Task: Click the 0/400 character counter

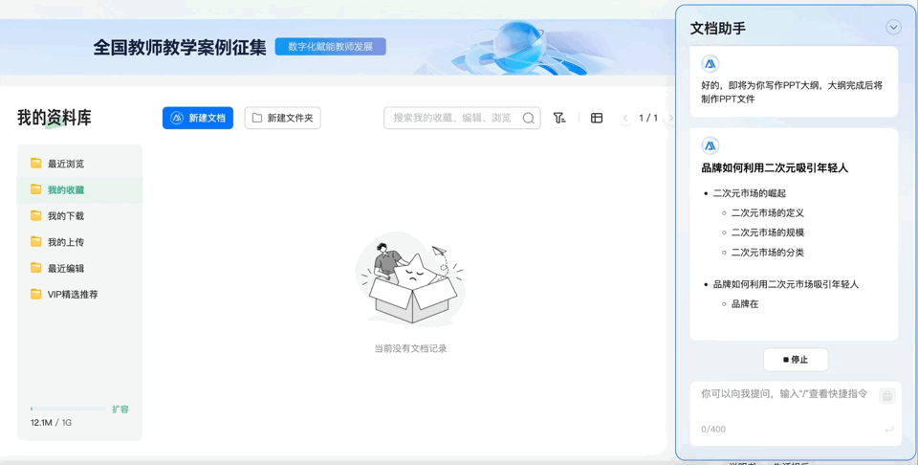Action: [x=713, y=430]
